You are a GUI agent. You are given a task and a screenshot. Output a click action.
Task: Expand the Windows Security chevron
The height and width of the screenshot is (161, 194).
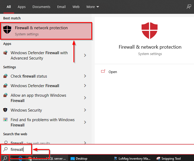pos(85,110)
